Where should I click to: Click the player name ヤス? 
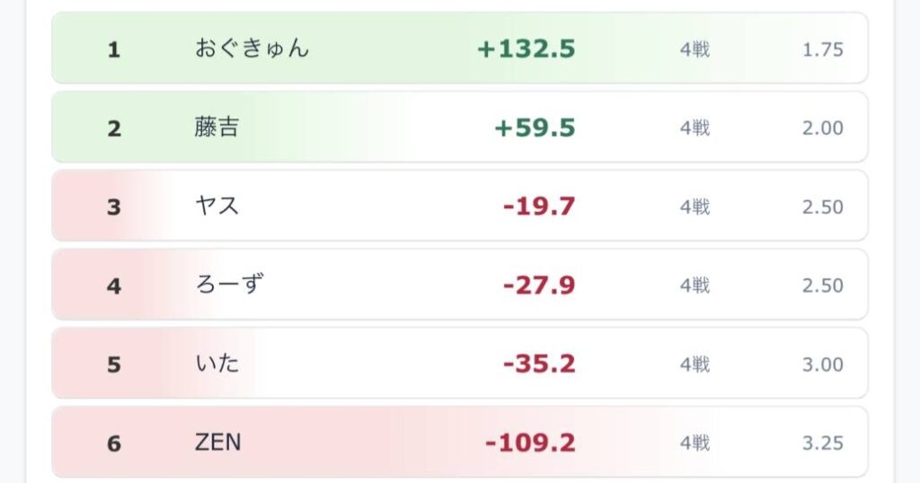tap(217, 206)
